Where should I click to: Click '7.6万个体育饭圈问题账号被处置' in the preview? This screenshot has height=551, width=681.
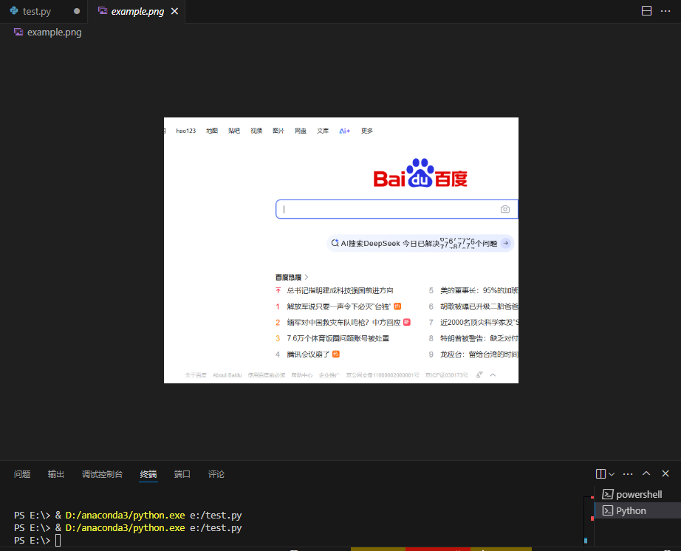tap(338, 338)
